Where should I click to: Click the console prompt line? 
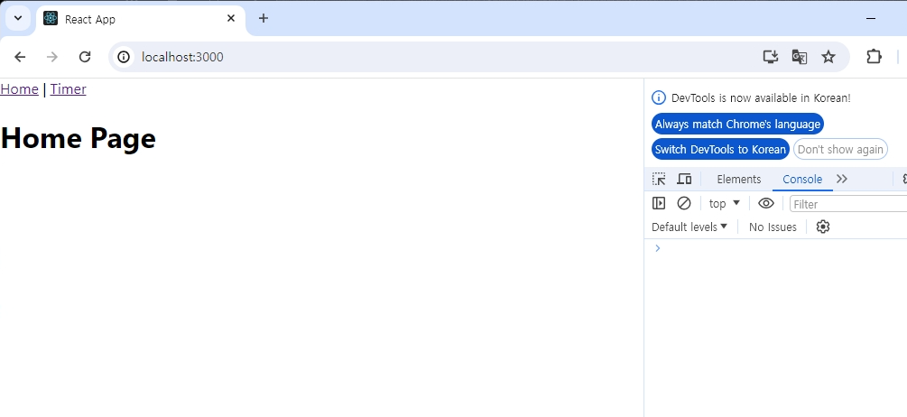[x=778, y=248]
